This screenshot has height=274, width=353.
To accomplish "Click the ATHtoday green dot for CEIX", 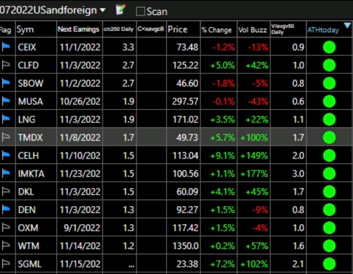I will 329,47.
